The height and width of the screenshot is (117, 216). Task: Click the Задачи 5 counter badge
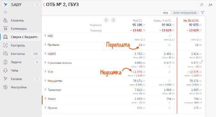click(x=37, y=62)
